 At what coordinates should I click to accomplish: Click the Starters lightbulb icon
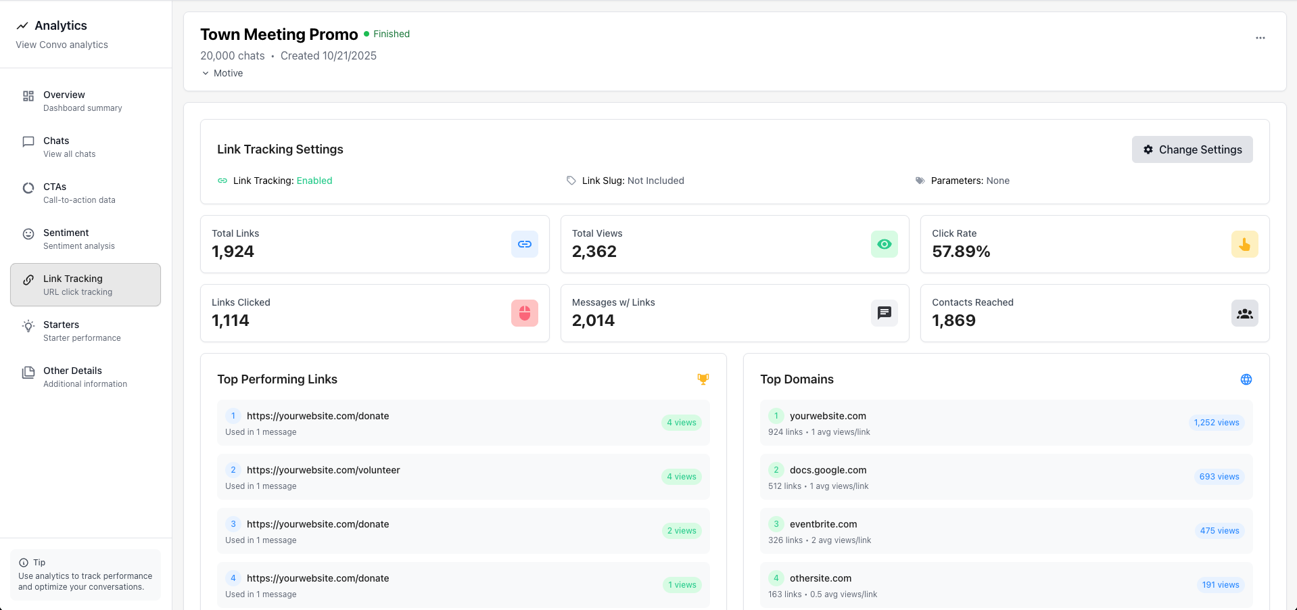pos(28,325)
